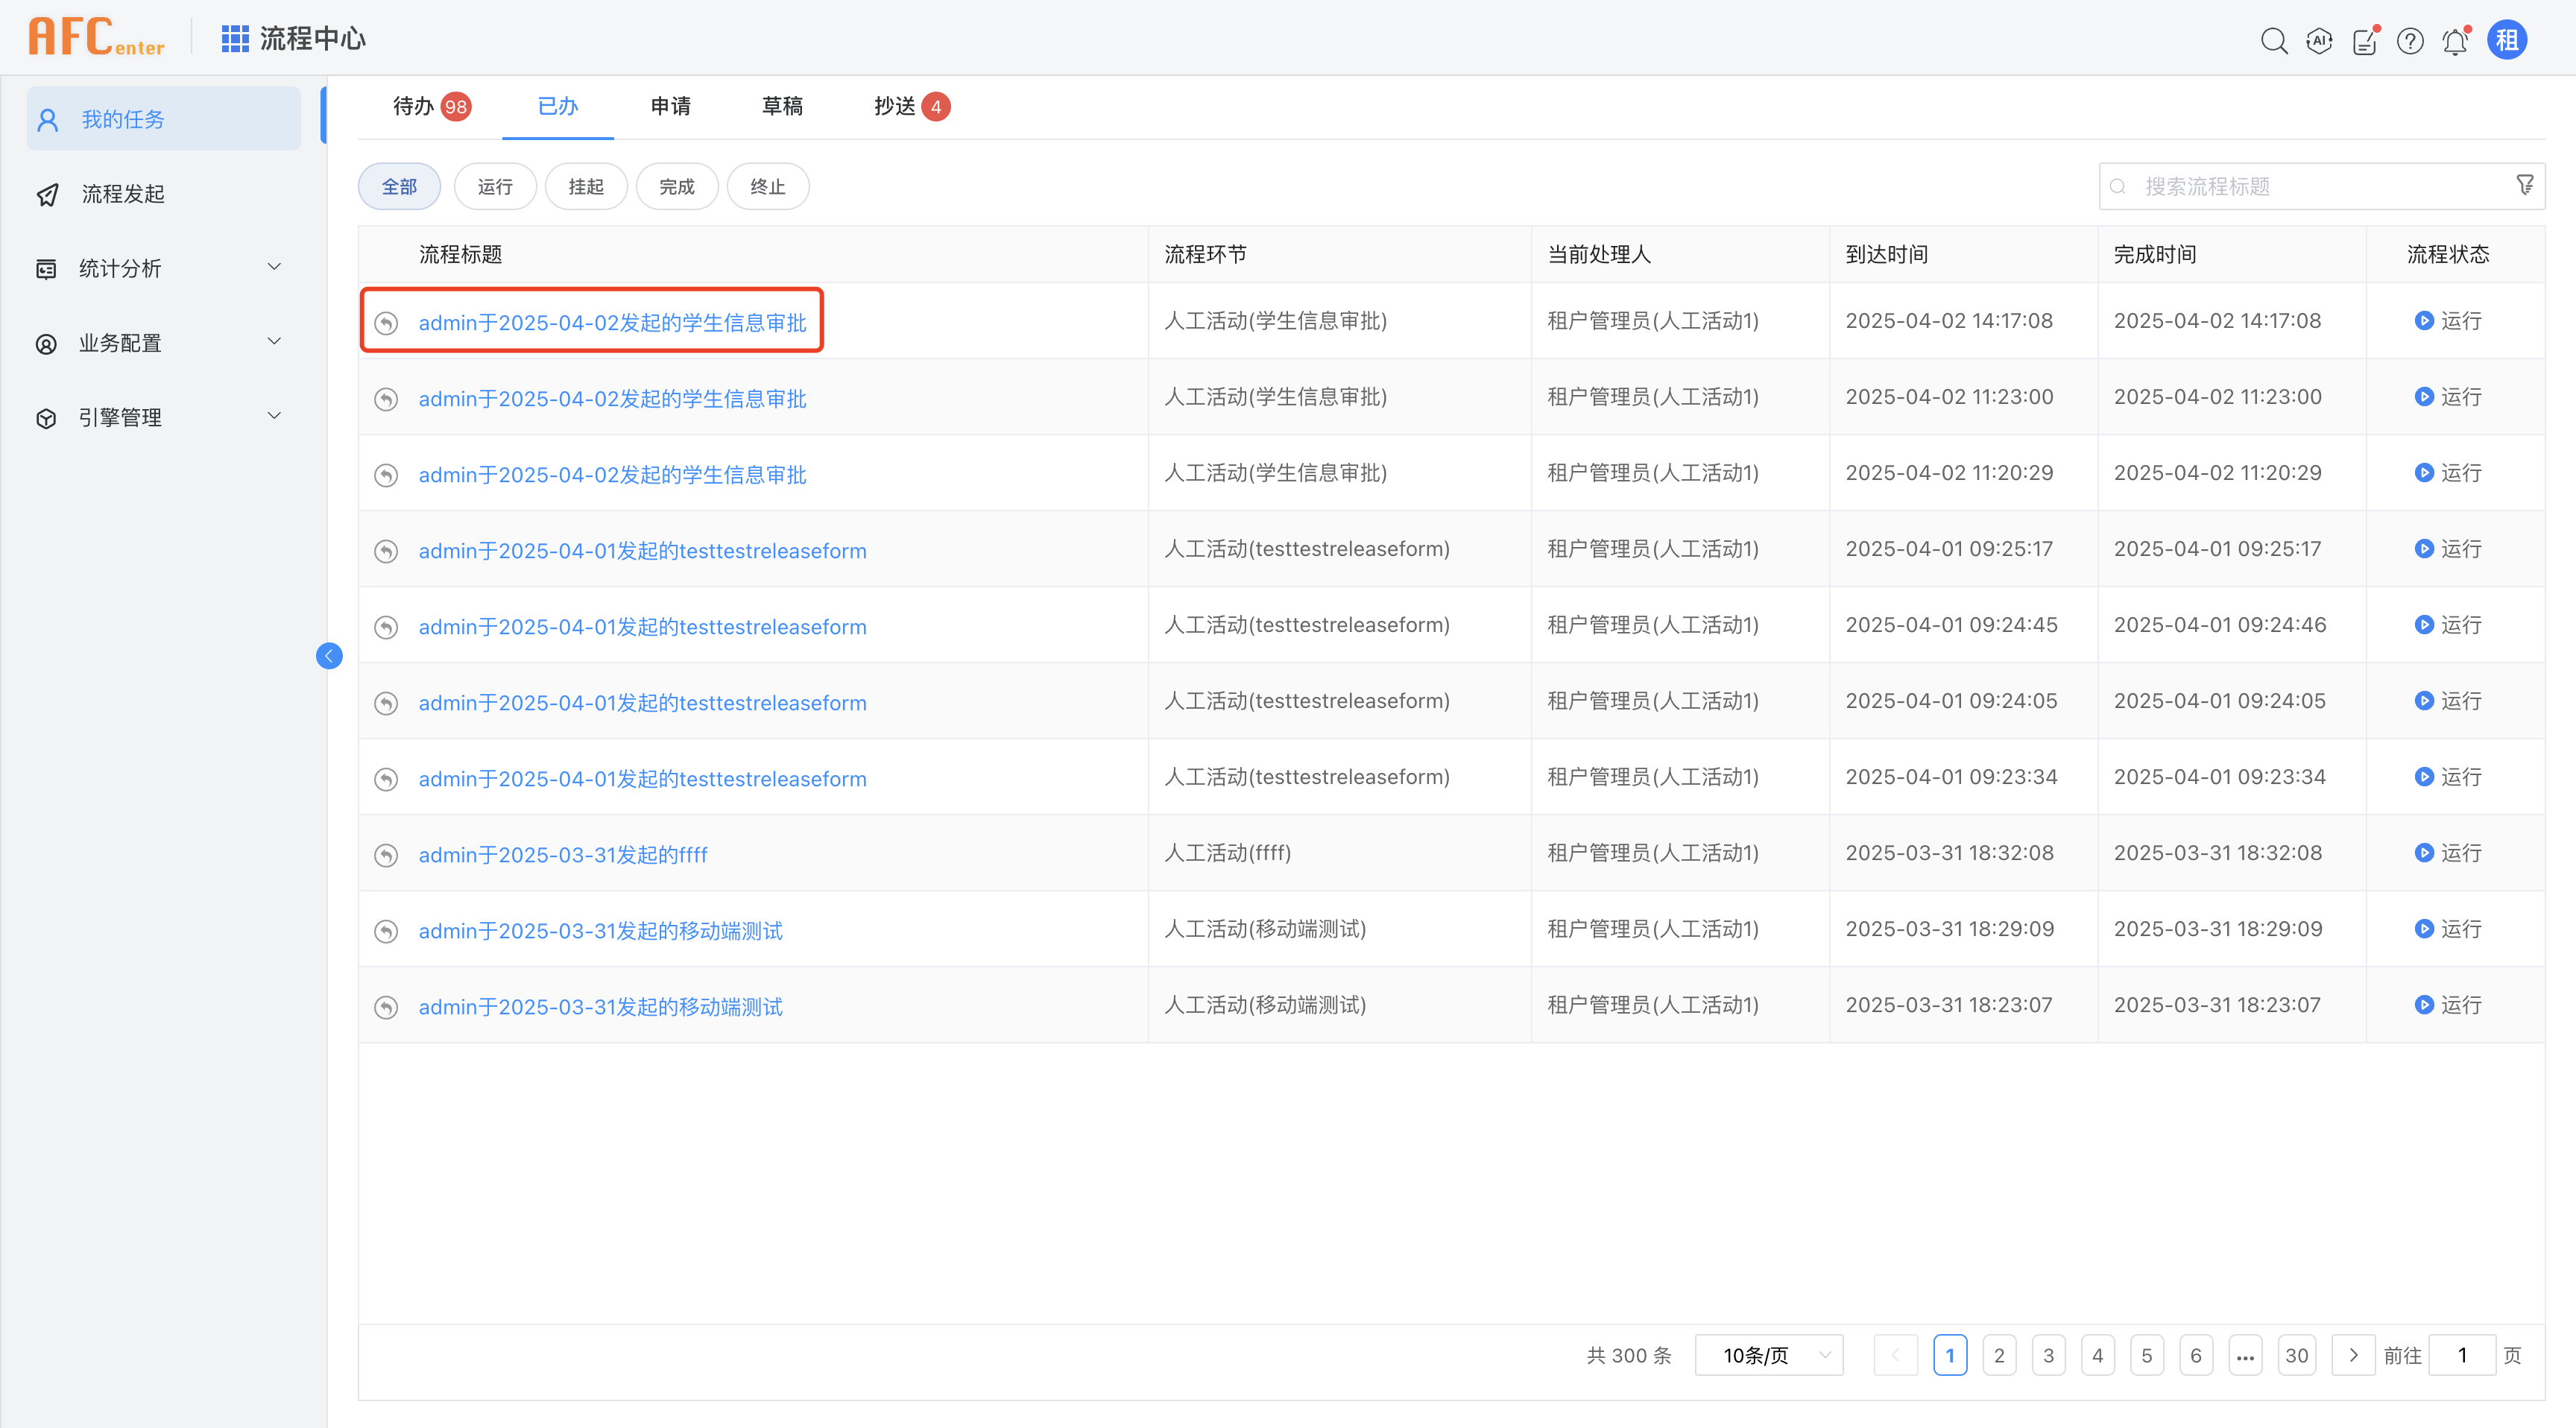Select the 运行 status filter pill
The width and height of the screenshot is (2576, 1428).
click(495, 187)
